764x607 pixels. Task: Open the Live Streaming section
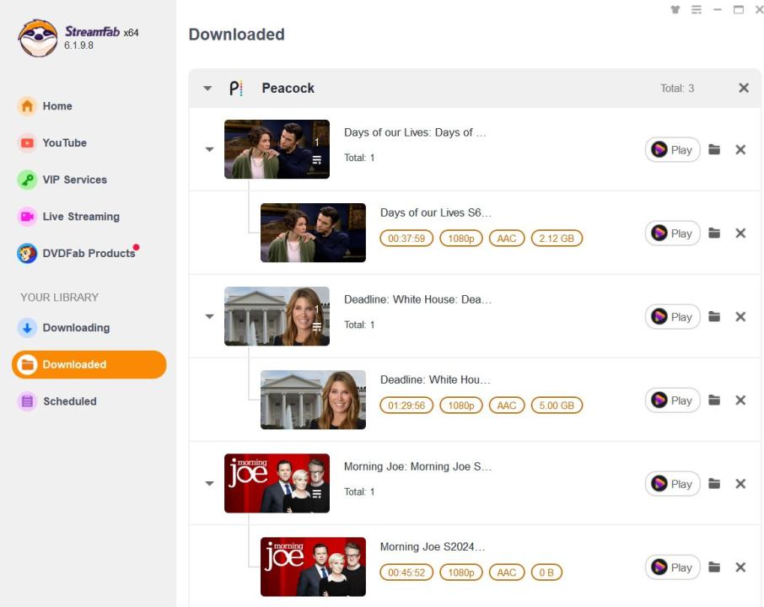(81, 217)
